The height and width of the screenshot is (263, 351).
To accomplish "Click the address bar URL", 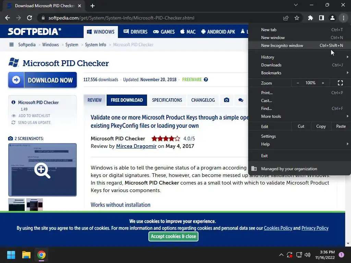I will coord(121,18).
